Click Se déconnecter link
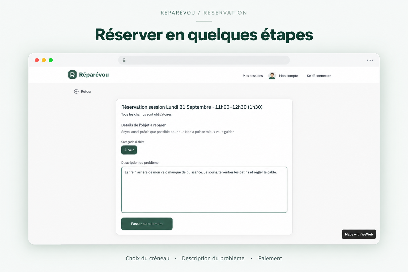408x272 pixels. [x=319, y=76]
